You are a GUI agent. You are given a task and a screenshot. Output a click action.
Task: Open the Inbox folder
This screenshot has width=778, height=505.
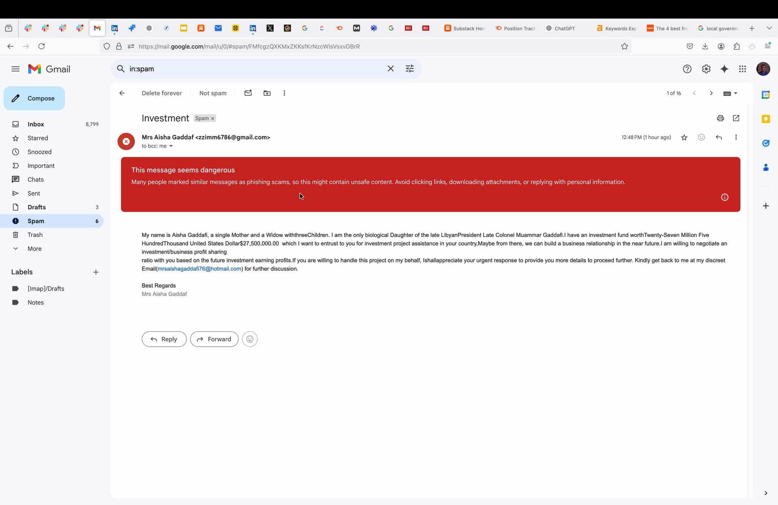point(36,124)
